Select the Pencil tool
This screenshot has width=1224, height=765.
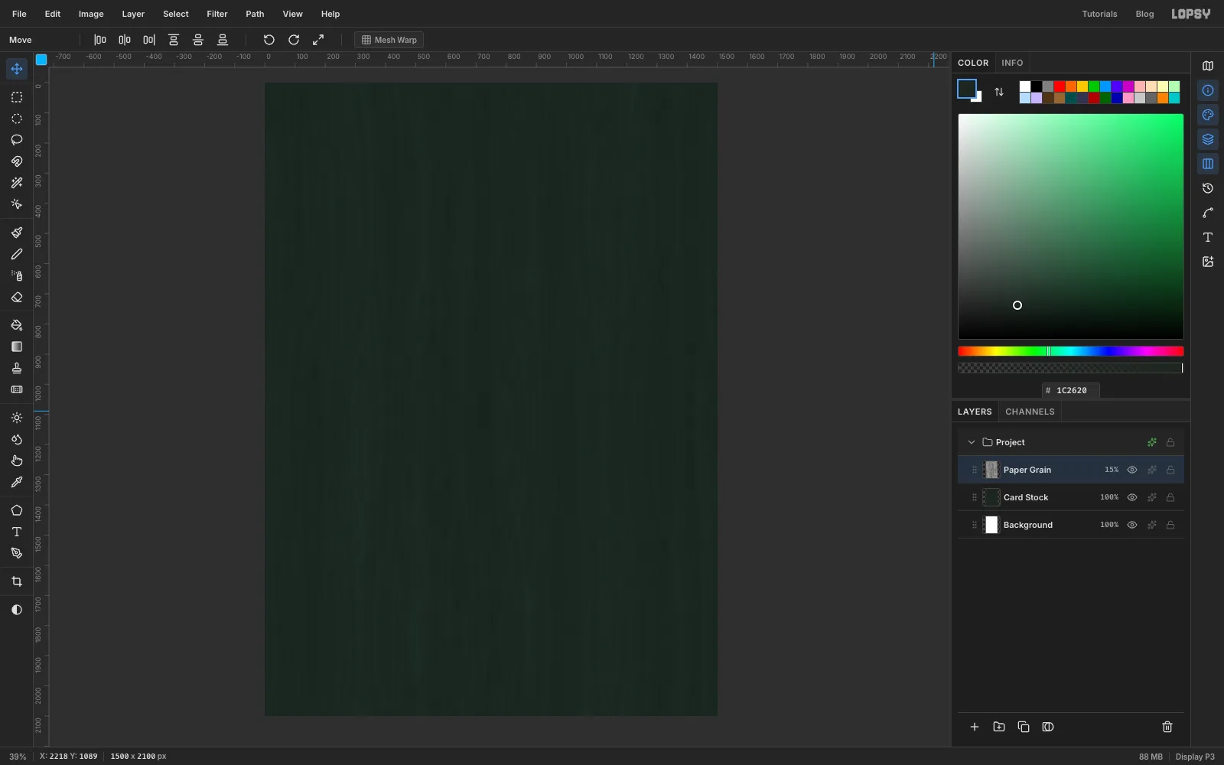click(17, 254)
